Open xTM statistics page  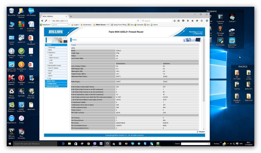[x=51, y=60]
